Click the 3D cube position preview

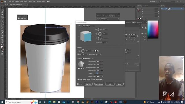click(x=86, y=36)
